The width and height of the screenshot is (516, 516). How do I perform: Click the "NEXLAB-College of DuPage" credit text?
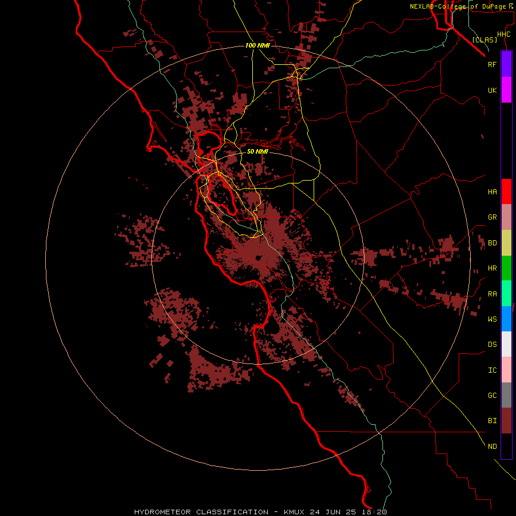(458, 6)
